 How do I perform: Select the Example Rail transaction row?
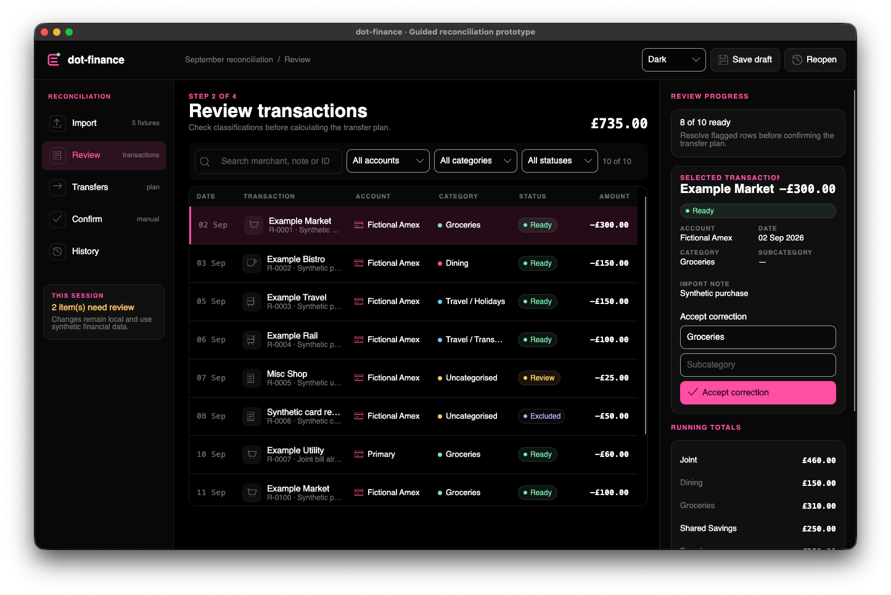tap(413, 340)
